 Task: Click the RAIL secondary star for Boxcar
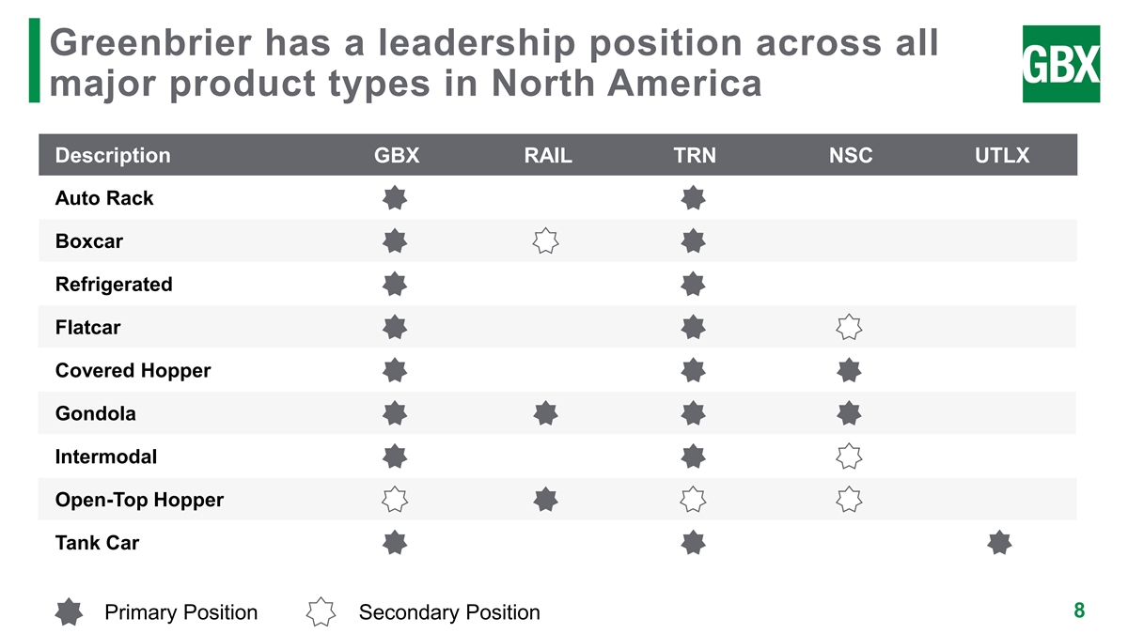(545, 241)
